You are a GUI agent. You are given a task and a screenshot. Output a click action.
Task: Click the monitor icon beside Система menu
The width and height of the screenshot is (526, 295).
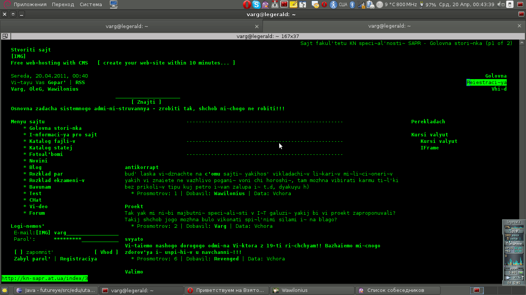point(114,5)
